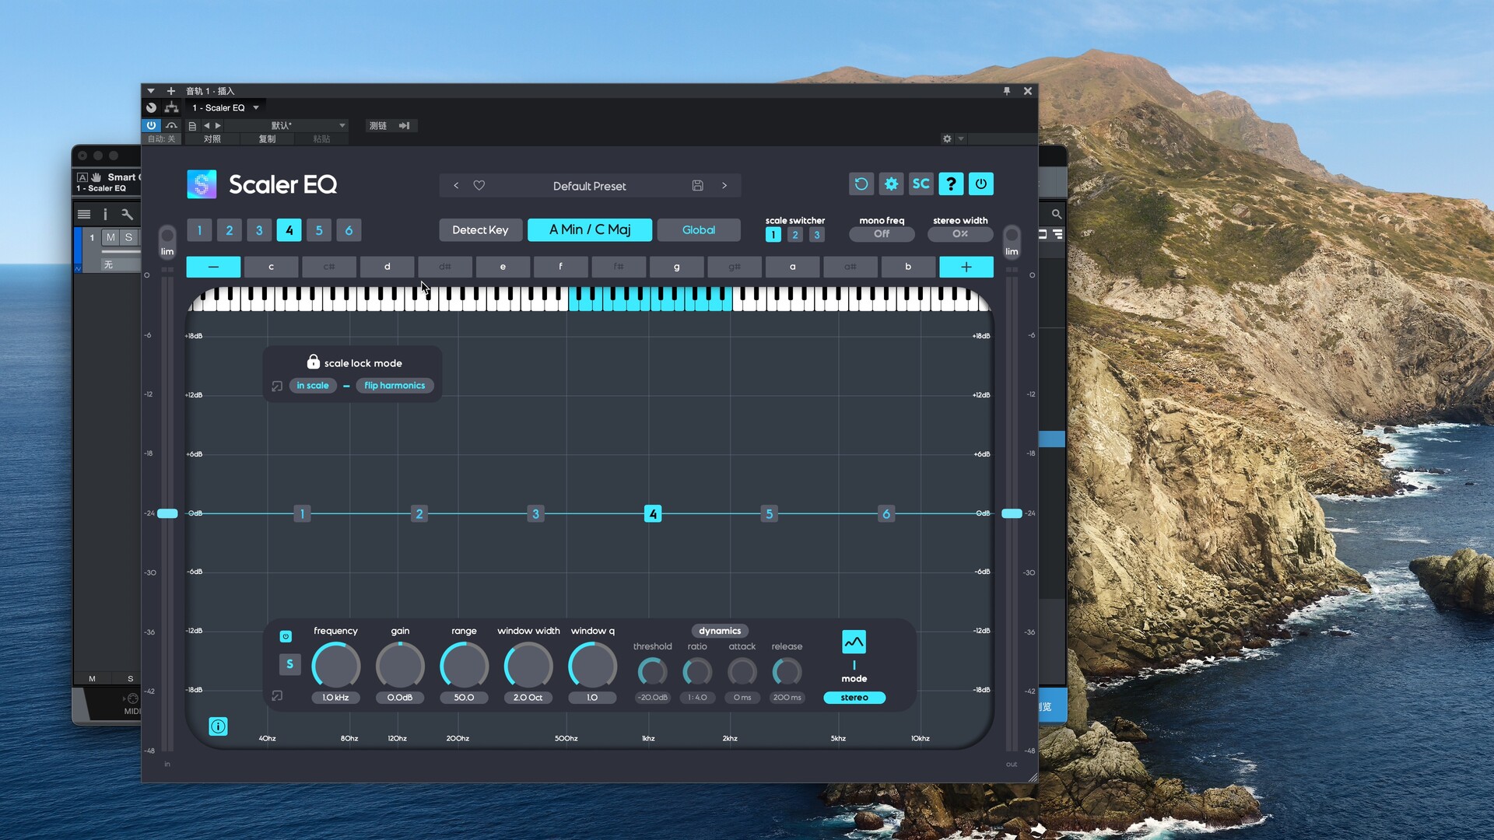Mute track 1 with M button
Screen dimensions: 1494x840
pos(110,237)
